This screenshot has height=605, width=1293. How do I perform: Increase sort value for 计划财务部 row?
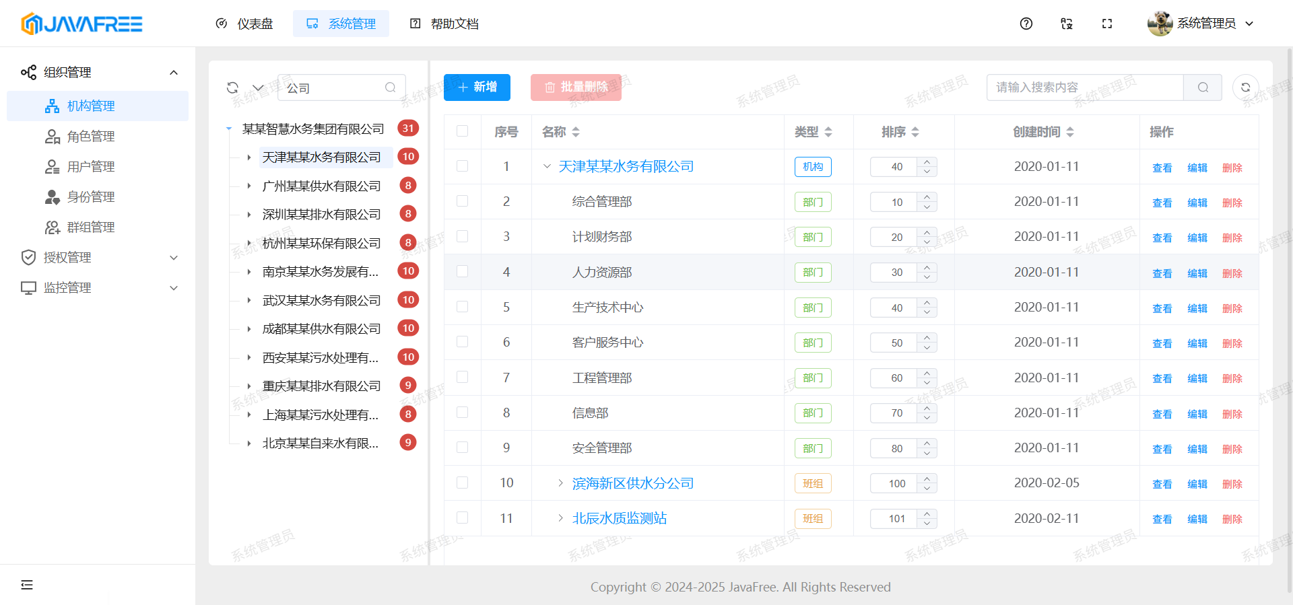click(x=927, y=232)
